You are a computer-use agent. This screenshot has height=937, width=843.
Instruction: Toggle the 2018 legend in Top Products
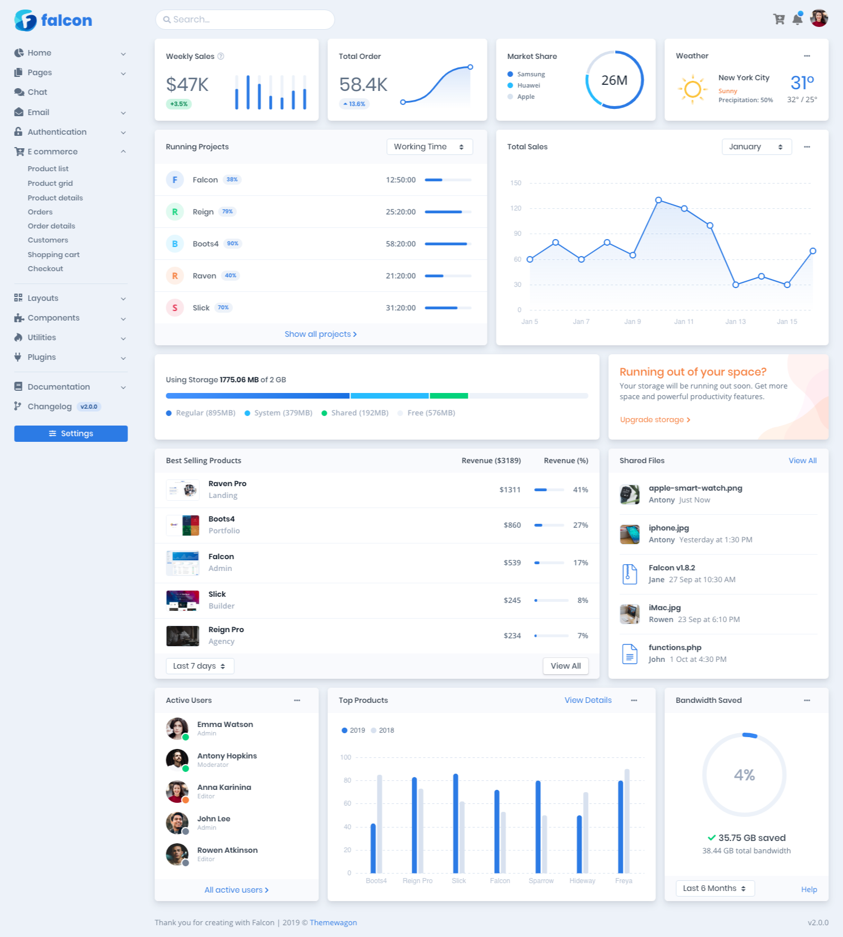pos(382,730)
